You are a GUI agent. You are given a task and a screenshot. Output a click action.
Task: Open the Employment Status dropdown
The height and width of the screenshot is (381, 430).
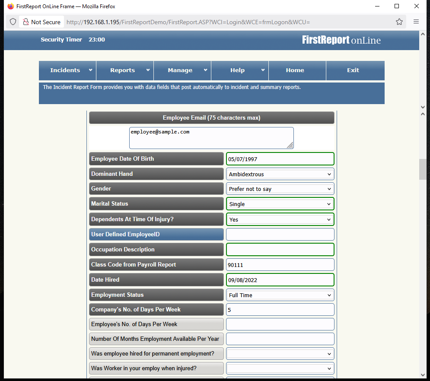(280, 295)
